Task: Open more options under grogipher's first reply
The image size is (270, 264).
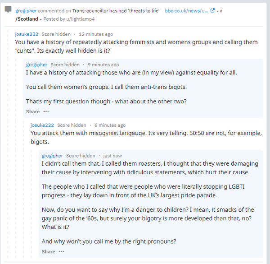Action: click(46, 111)
